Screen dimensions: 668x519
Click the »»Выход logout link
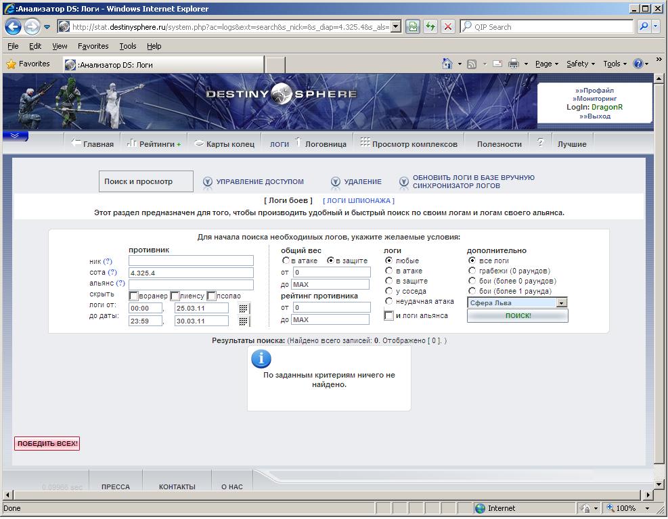tap(594, 116)
